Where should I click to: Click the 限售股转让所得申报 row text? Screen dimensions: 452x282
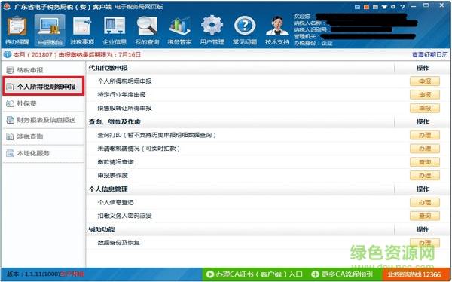124,109
